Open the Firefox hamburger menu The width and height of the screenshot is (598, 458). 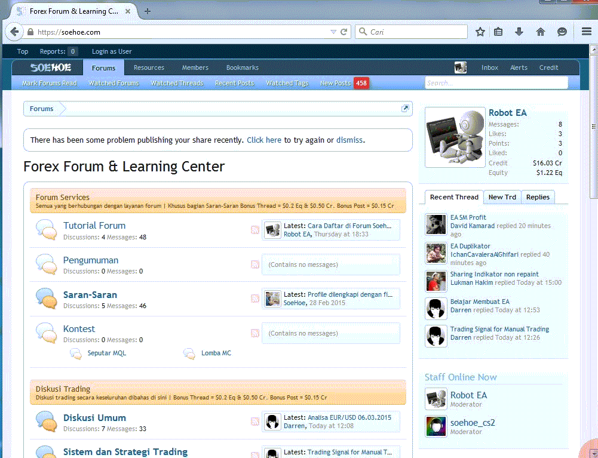click(587, 32)
